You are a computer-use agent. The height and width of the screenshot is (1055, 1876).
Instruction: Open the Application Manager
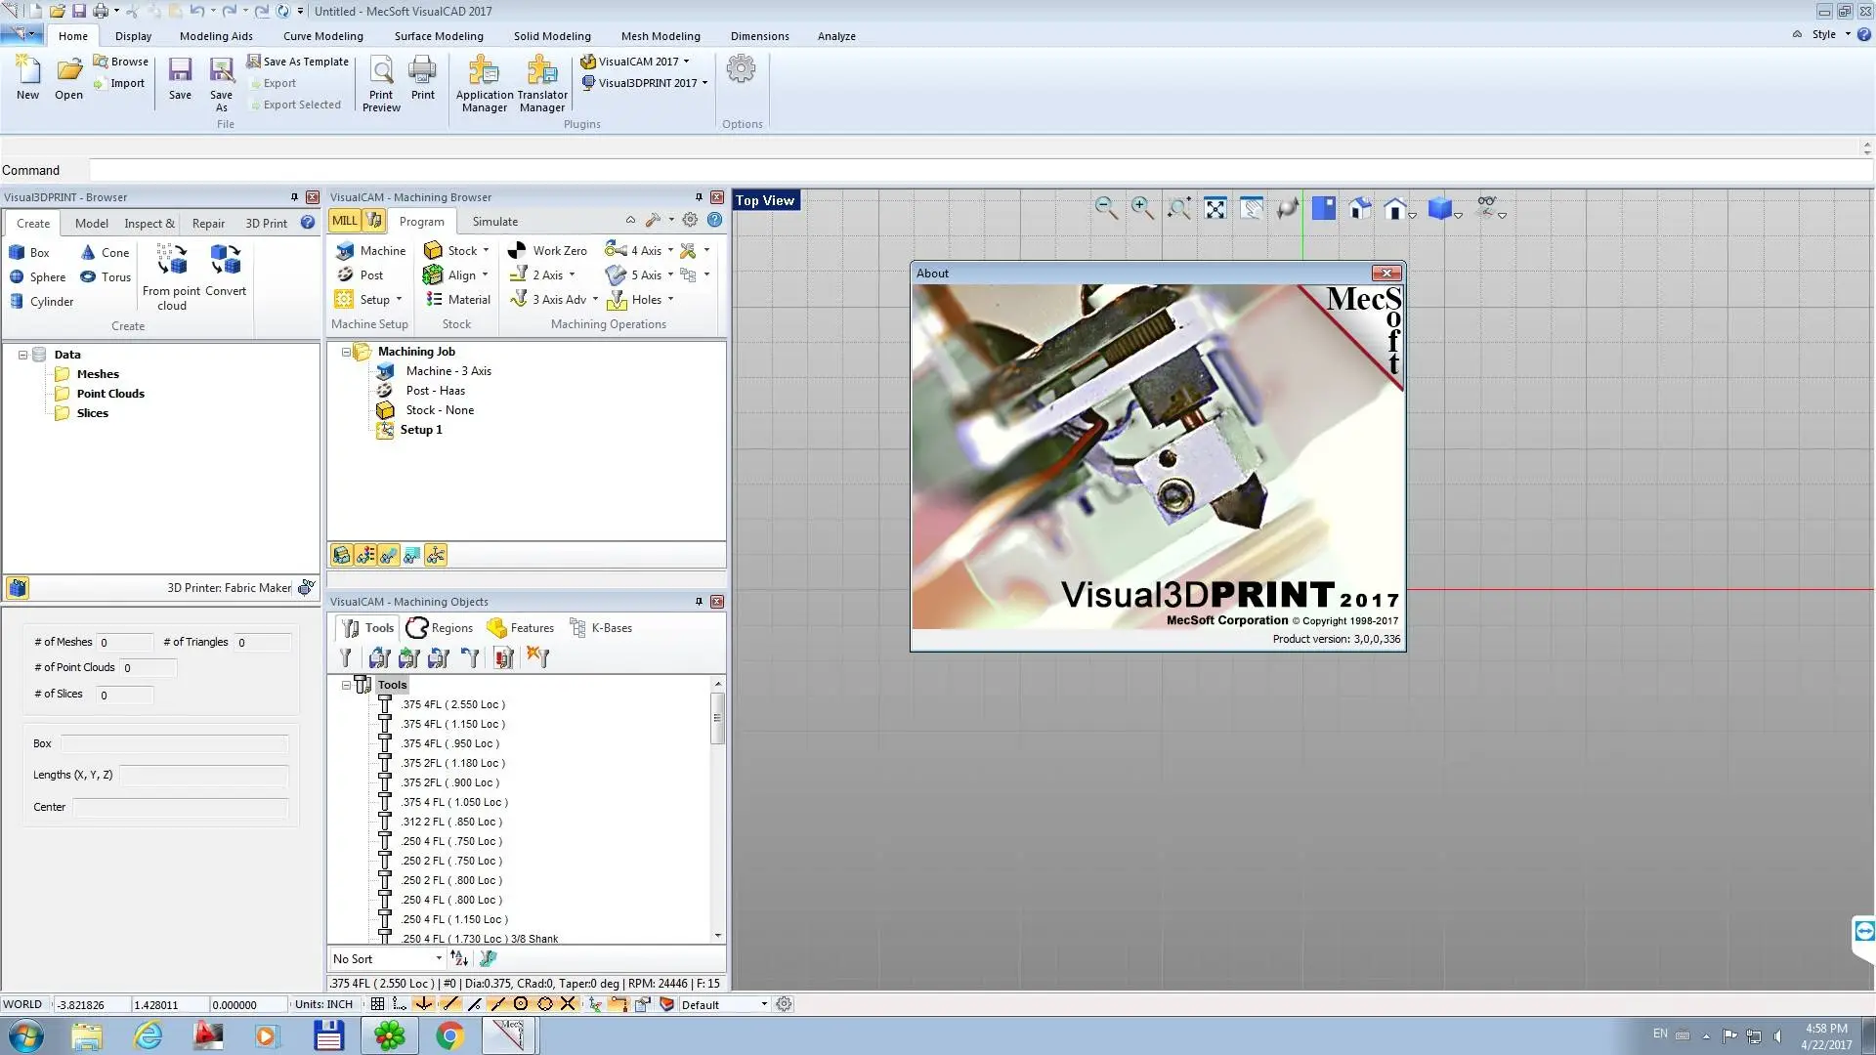[485, 84]
